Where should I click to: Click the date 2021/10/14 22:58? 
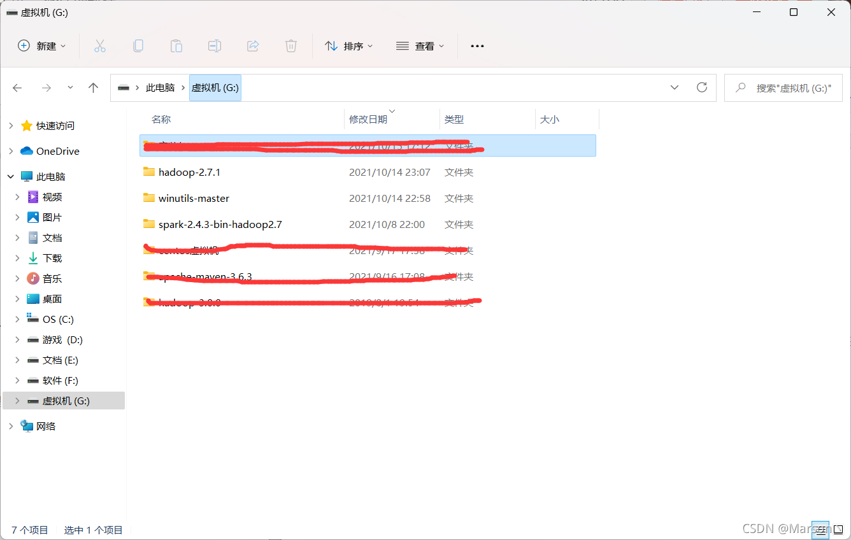[390, 198]
